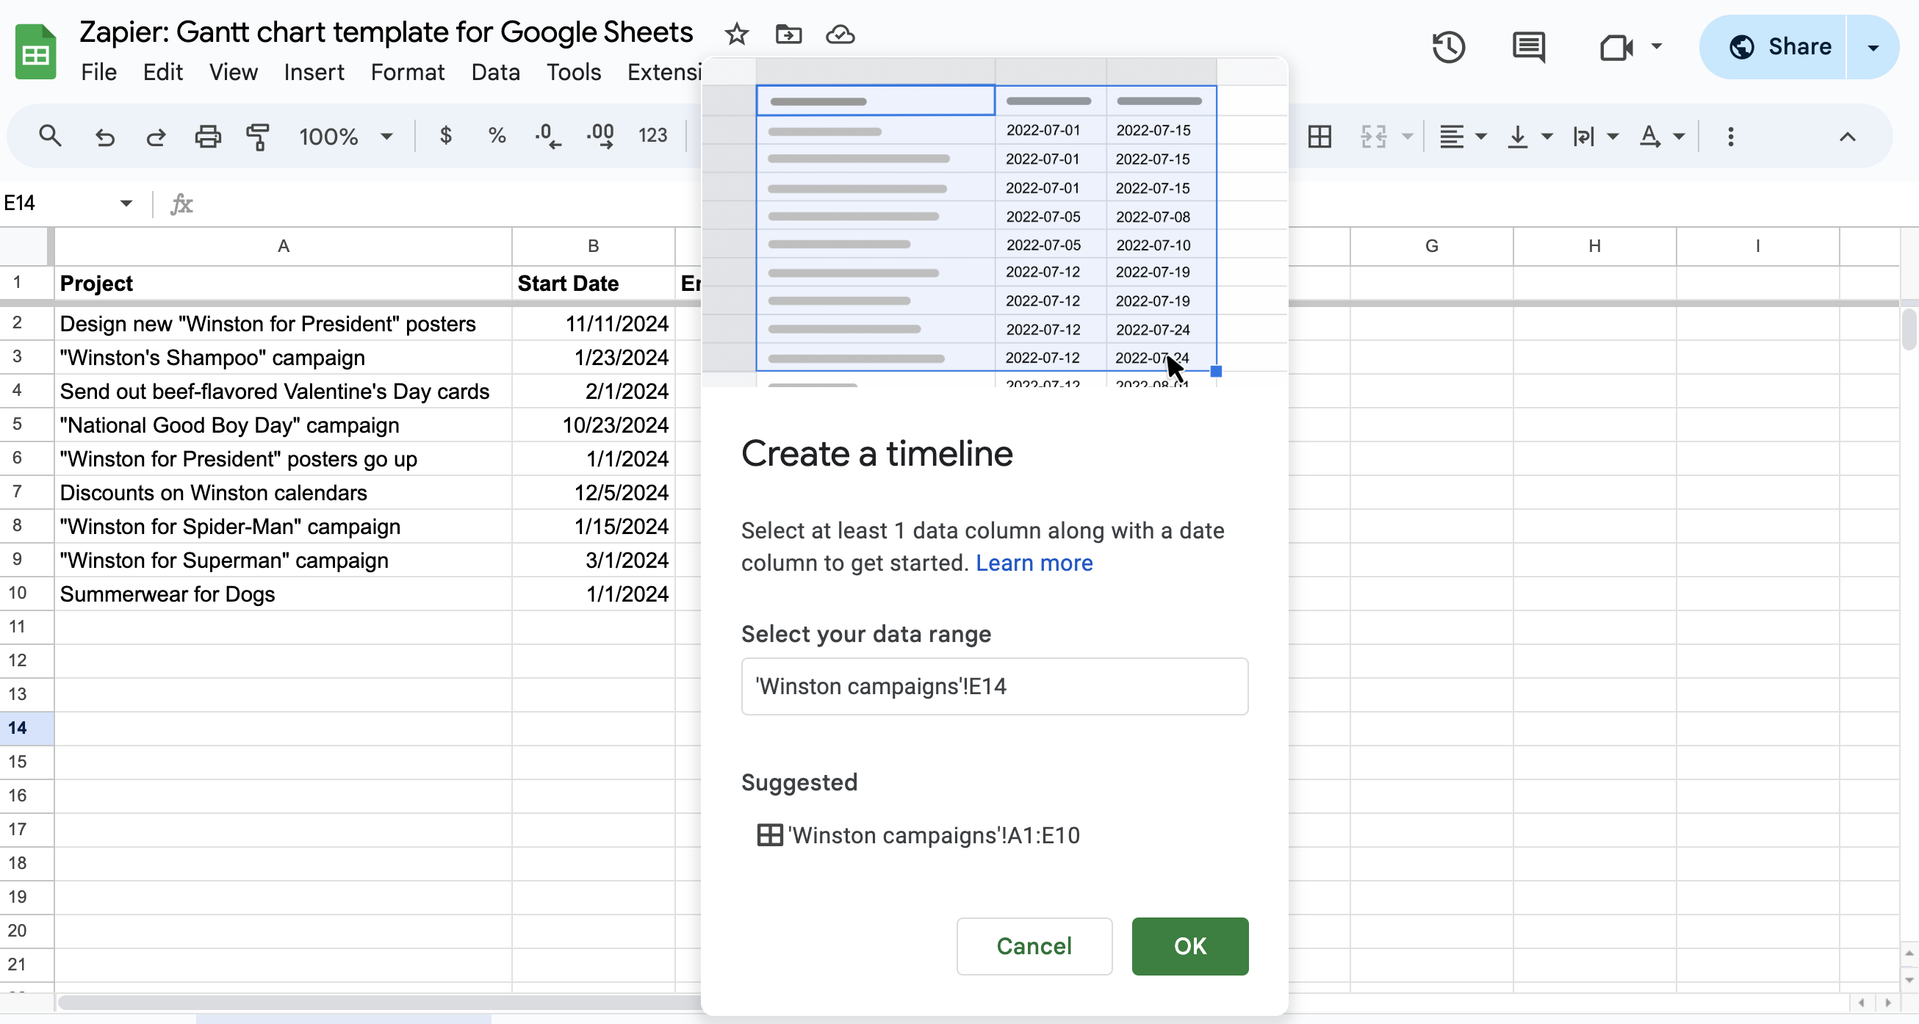Cancel the Create a timeline dialog
The height and width of the screenshot is (1024, 1919).
click(1034, 946)
